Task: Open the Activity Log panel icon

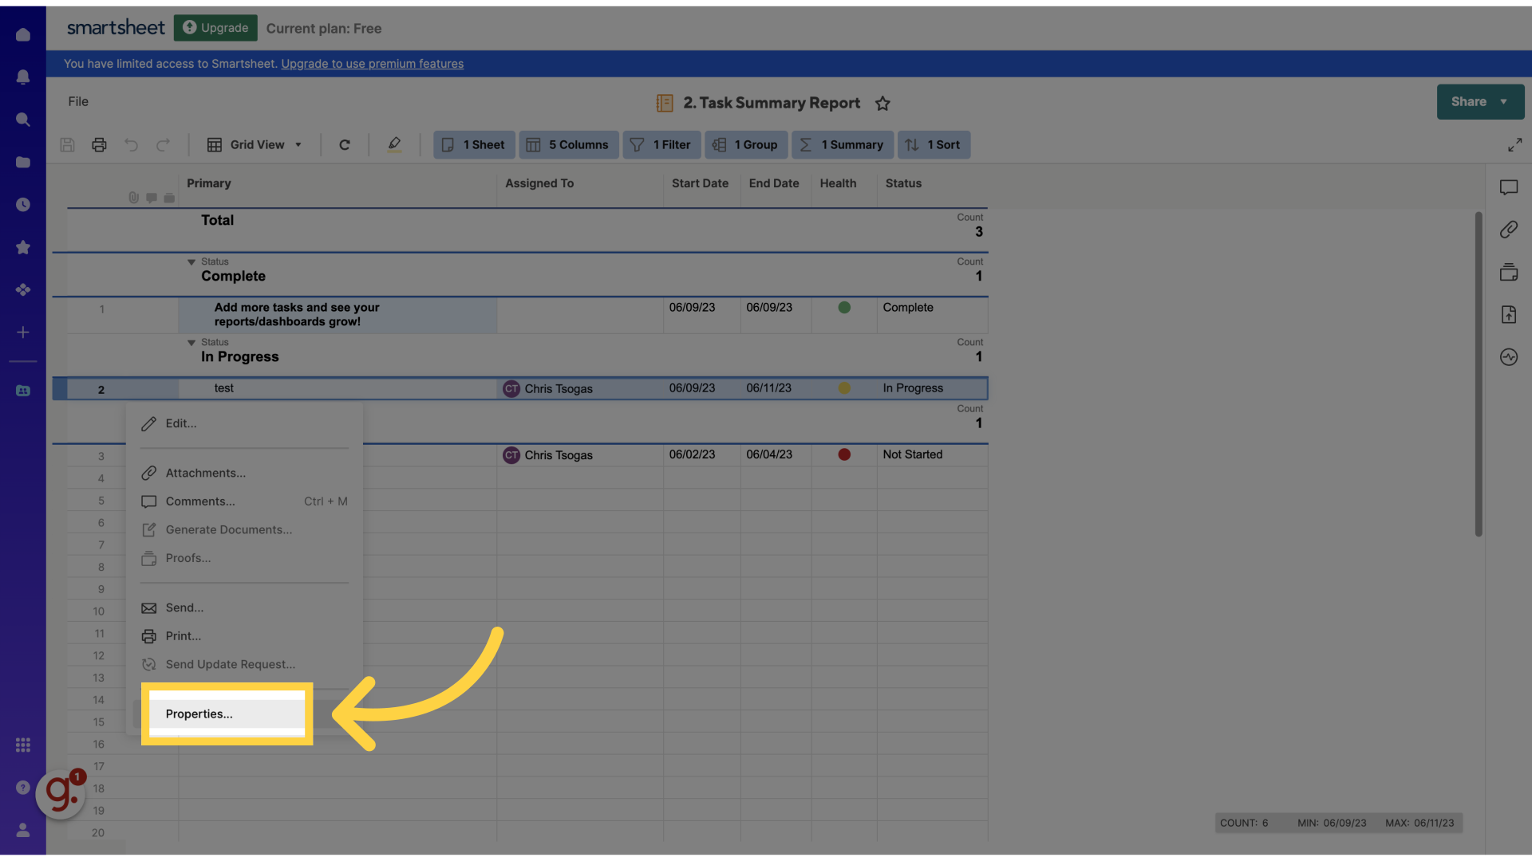Action: click(1508, 357)
